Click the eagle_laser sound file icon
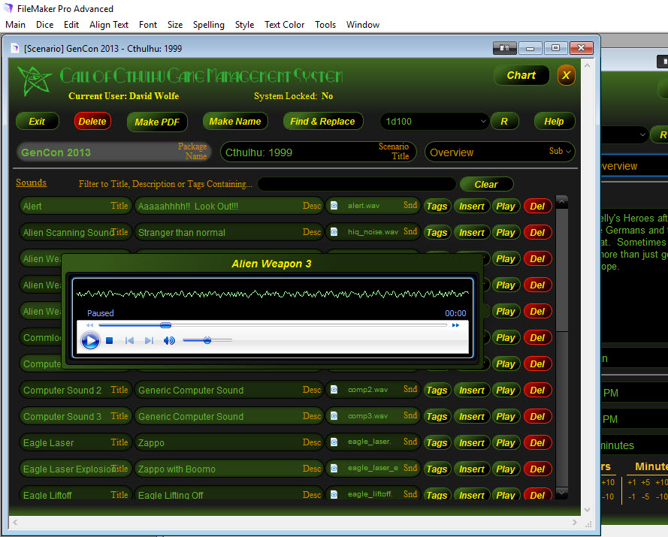 334,442
